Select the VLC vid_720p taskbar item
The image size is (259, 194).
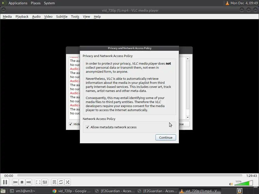[200, 191]
